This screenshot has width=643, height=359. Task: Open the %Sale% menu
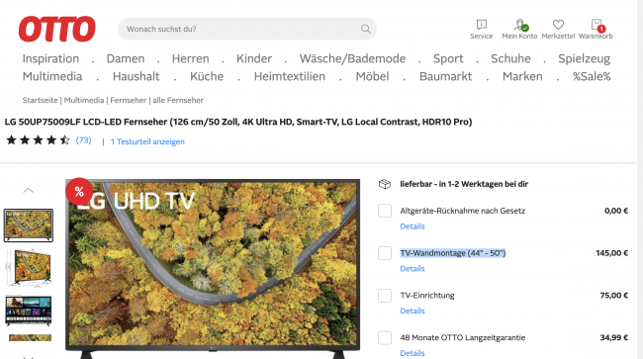click(592, 76)
